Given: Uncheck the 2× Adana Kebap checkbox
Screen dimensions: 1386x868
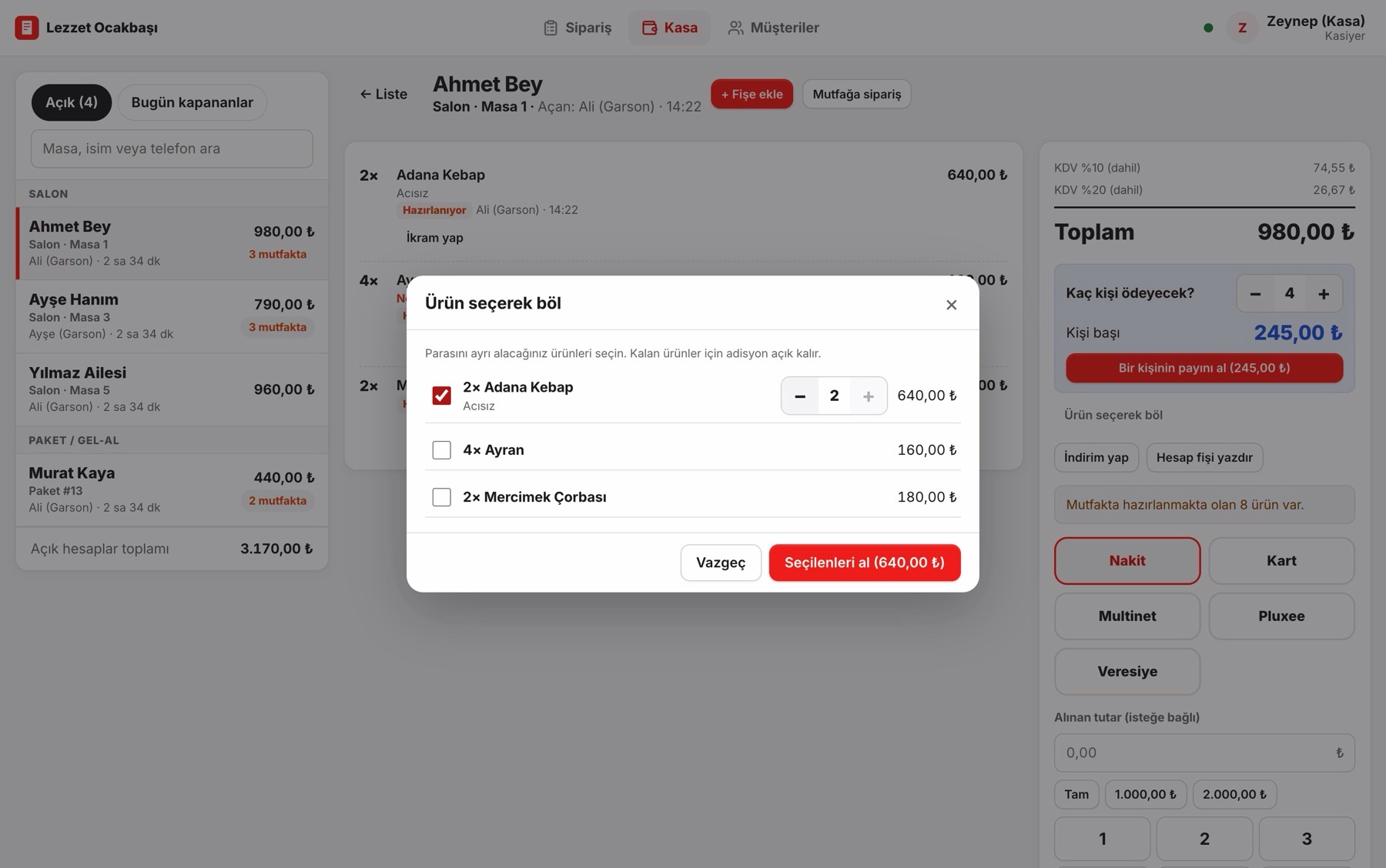Looking at the screenshot, I should tap(441, 396).
